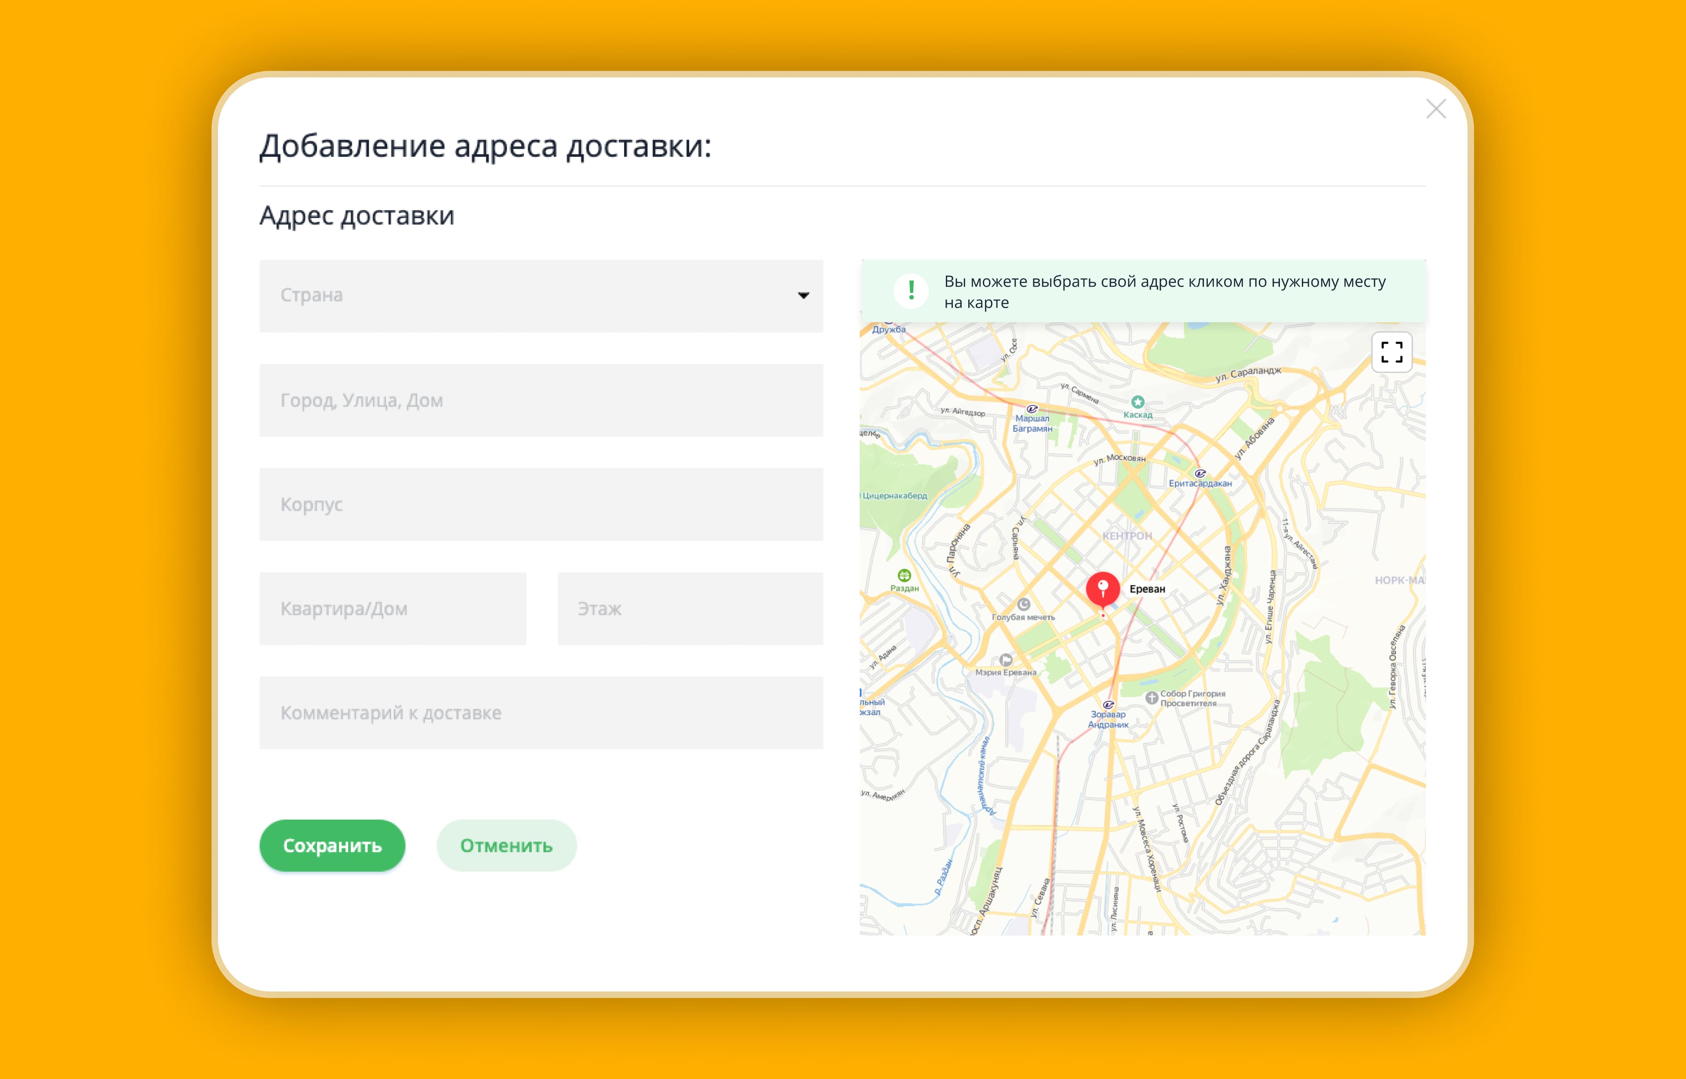This screenshot has height=1079, width=1686.
Task: Click the green exclamation info icon
Action: pyautogui.click(x=911, y=290)
